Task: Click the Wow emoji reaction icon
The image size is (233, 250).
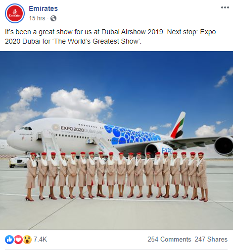Action: click(27, 240)
